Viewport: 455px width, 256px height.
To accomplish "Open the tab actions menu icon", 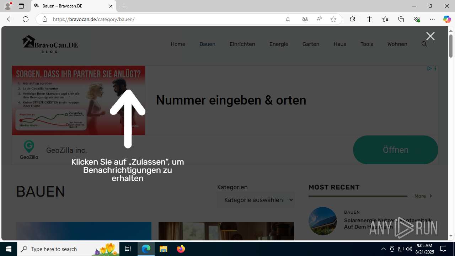I will 21,6.
